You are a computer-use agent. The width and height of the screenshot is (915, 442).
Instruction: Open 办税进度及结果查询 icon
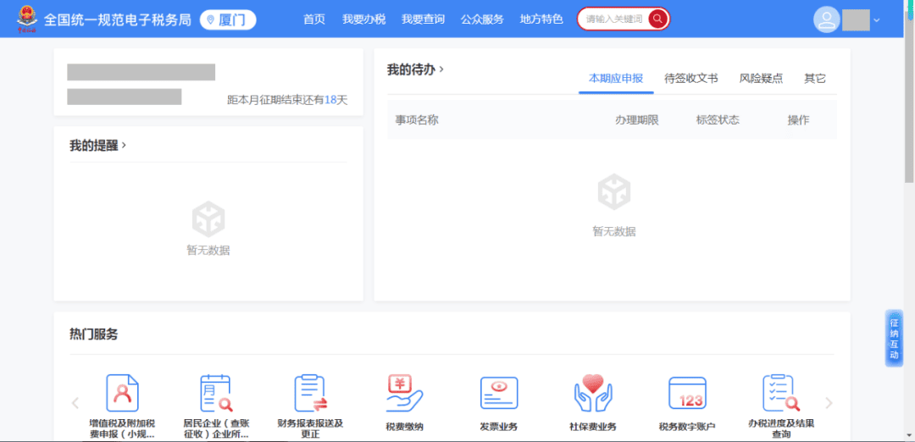(780, 393)
